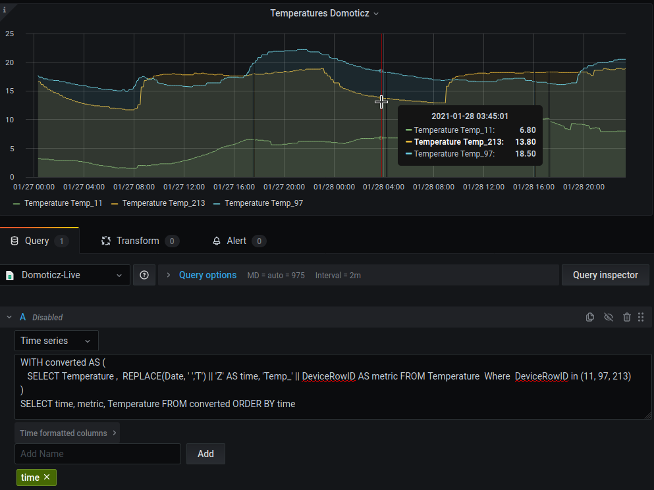Delete query A with the trash icon

pos(626,317)
